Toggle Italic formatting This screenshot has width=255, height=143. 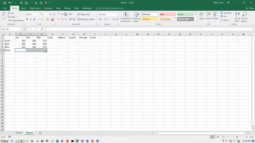pos(31,19)
